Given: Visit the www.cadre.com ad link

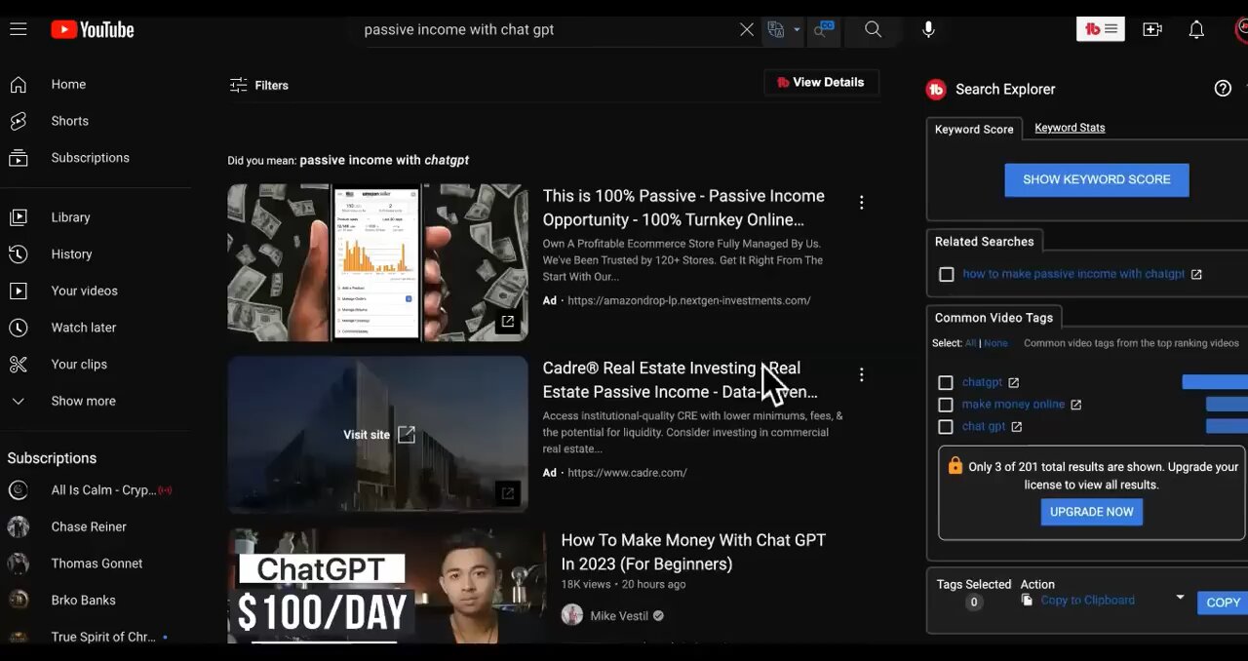Looking at the screenshot, I should click(627, 473).
